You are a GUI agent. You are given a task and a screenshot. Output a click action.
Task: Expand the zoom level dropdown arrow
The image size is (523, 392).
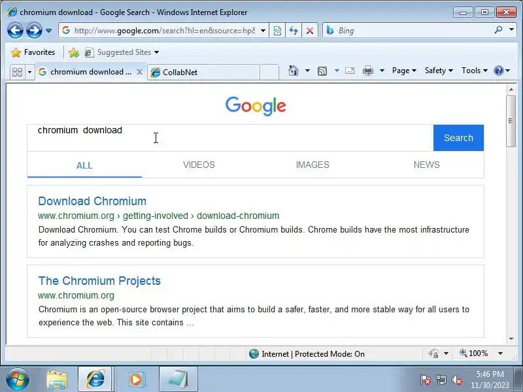coord(500,353)
